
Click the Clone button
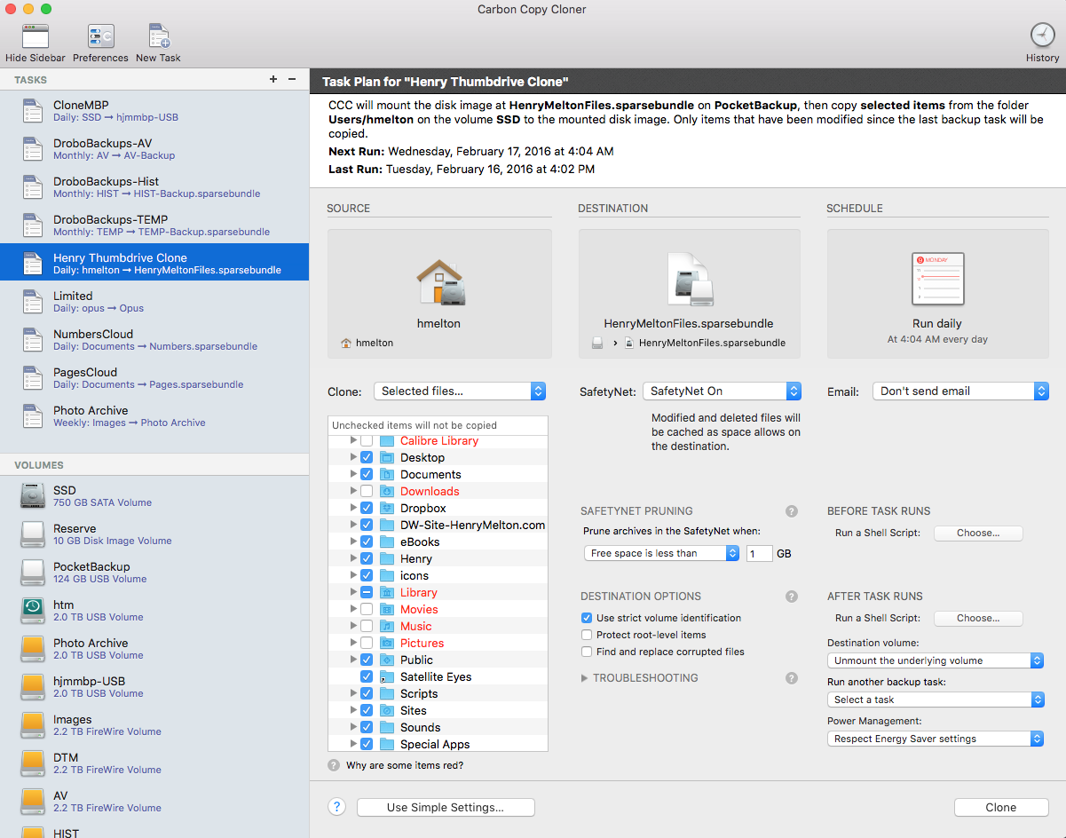tap(1001, 807)
